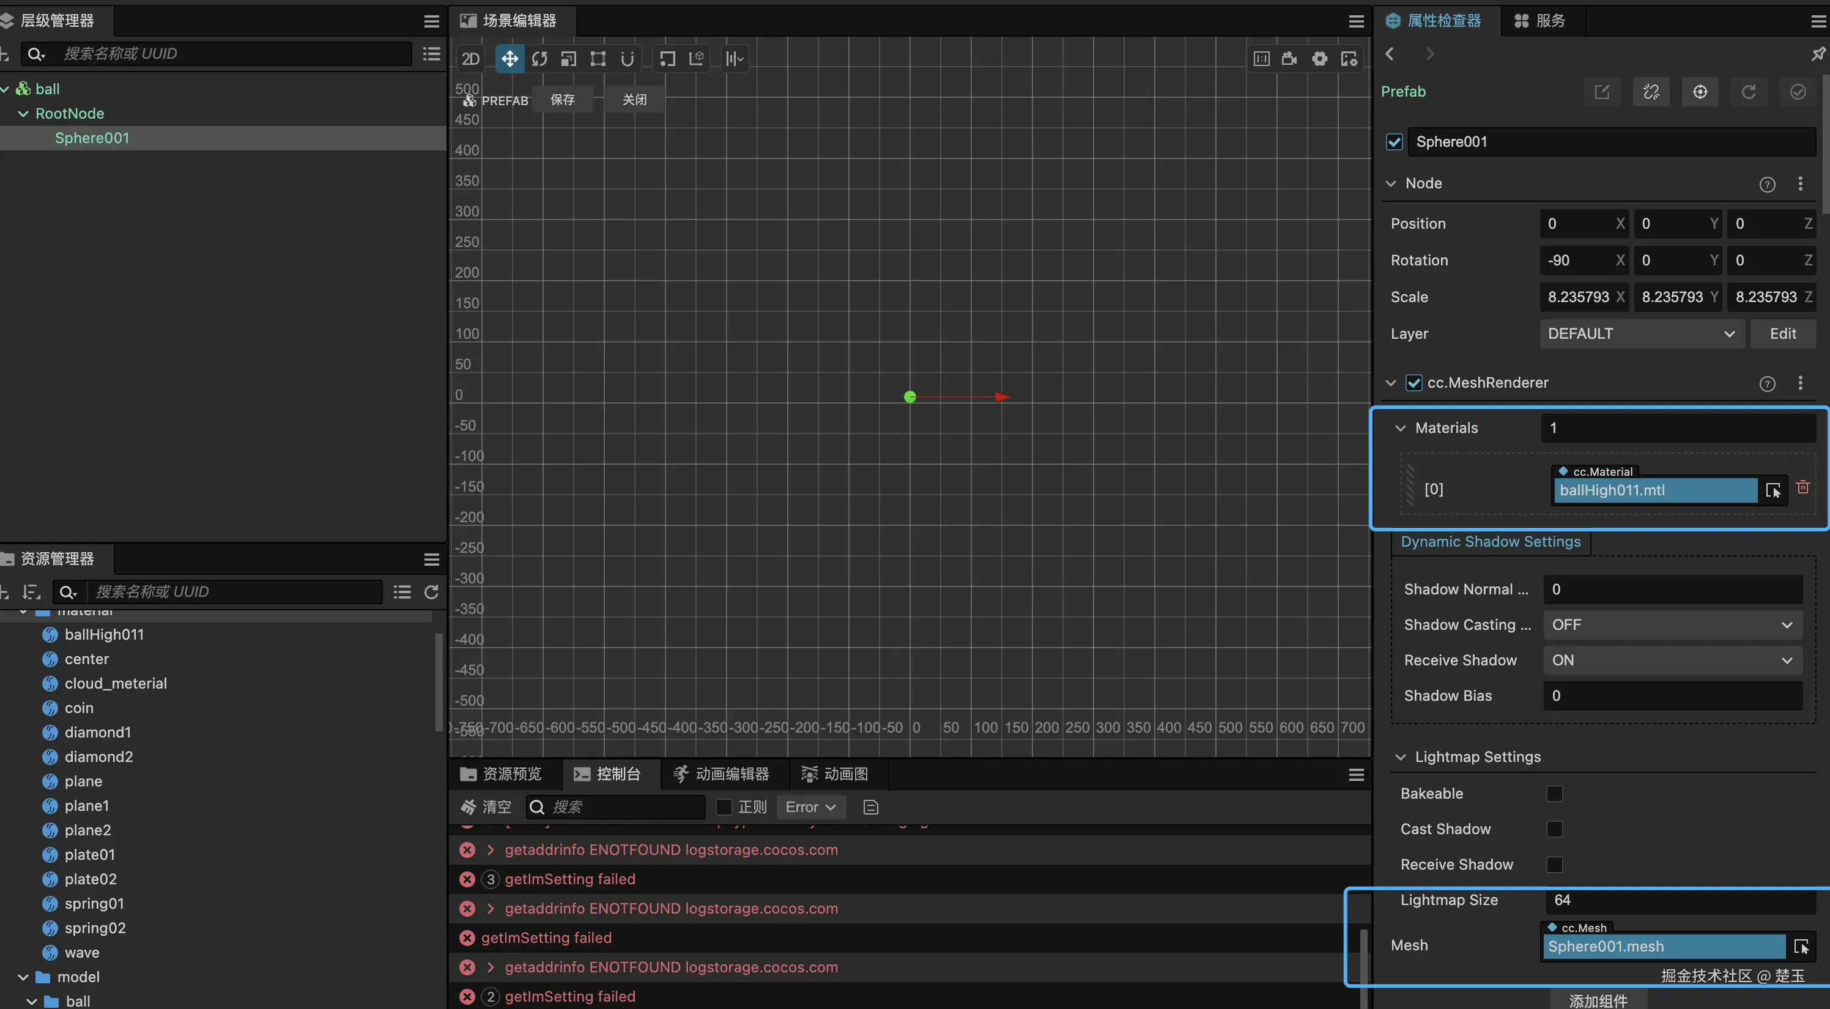Select the scale gizmo tool
This screenshot has width=1830, height=1009.
pyautogui.click(x=568, y=58)
